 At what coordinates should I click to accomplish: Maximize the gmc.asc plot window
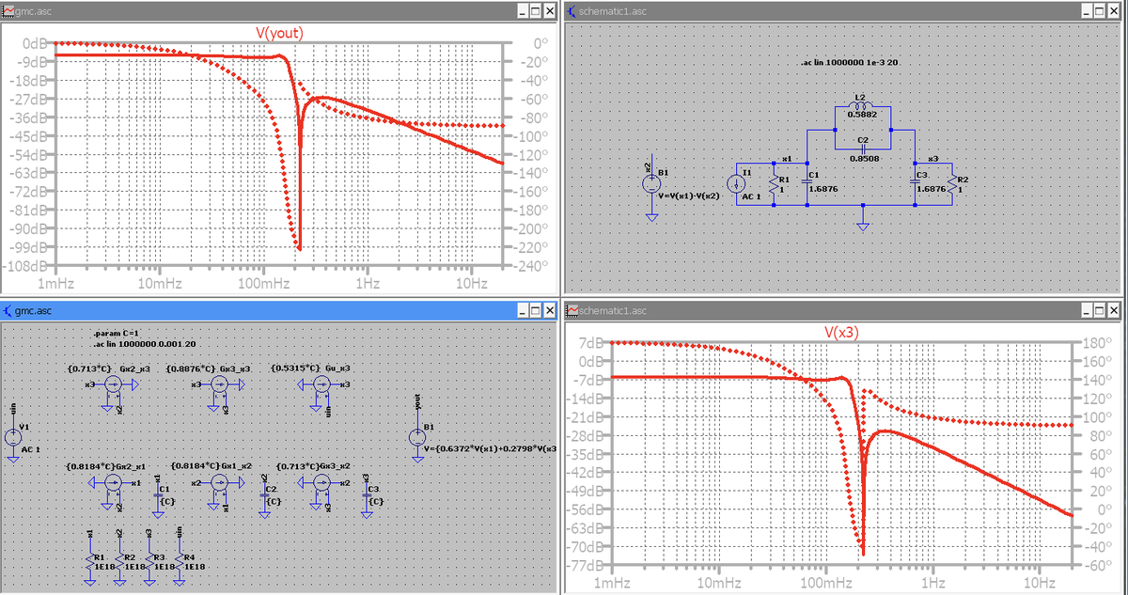(x=536, y=10)
